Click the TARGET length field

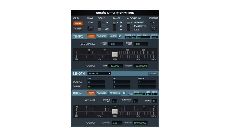147,87
